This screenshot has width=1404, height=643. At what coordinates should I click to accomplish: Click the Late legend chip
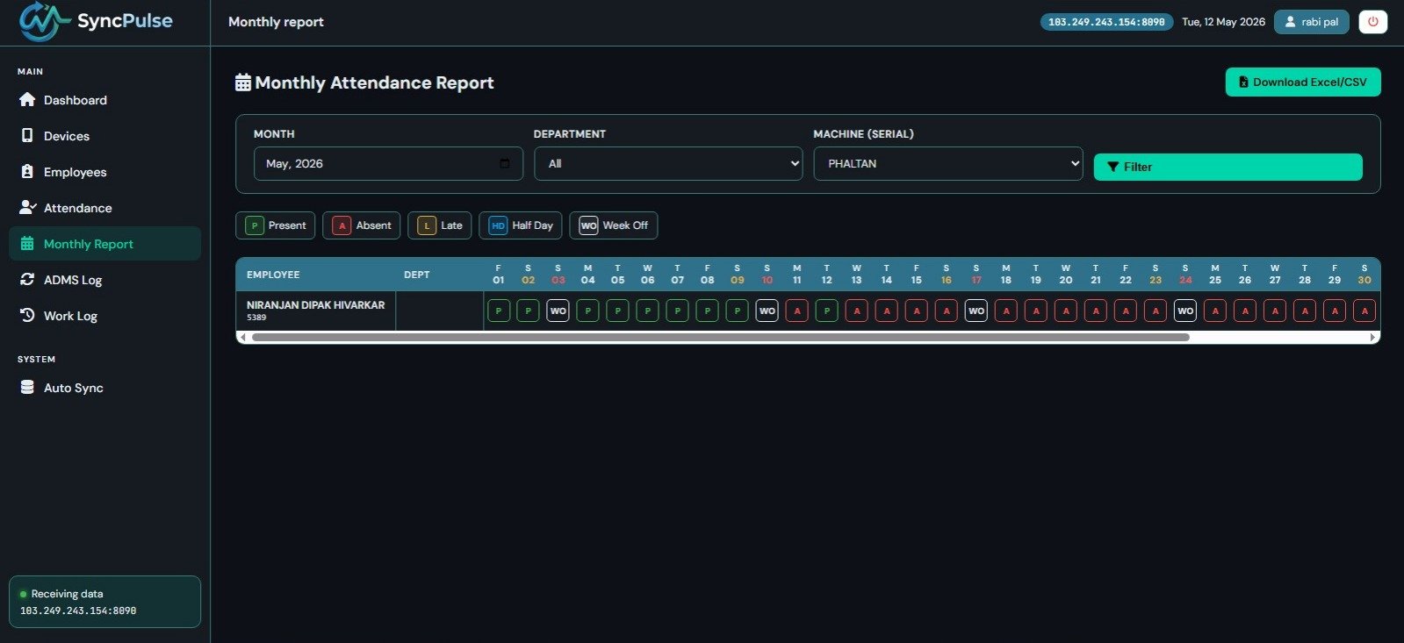(x=439, y=225)
